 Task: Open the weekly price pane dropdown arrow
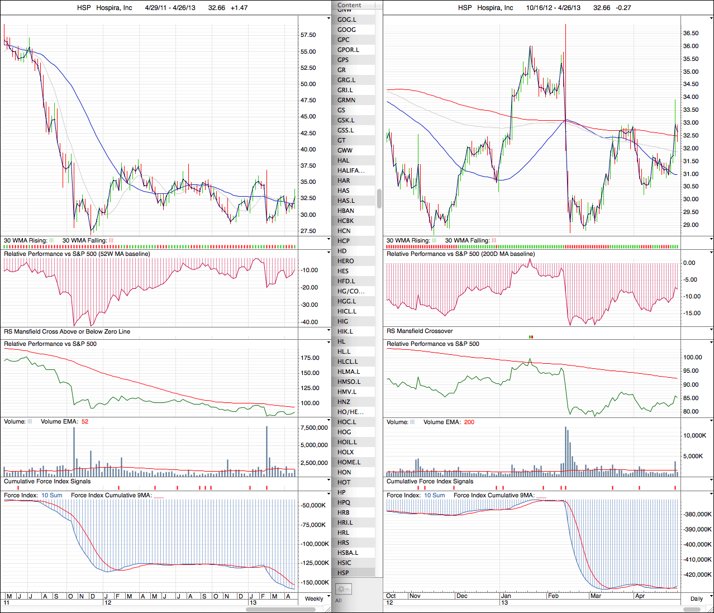(x=328, y=18)
